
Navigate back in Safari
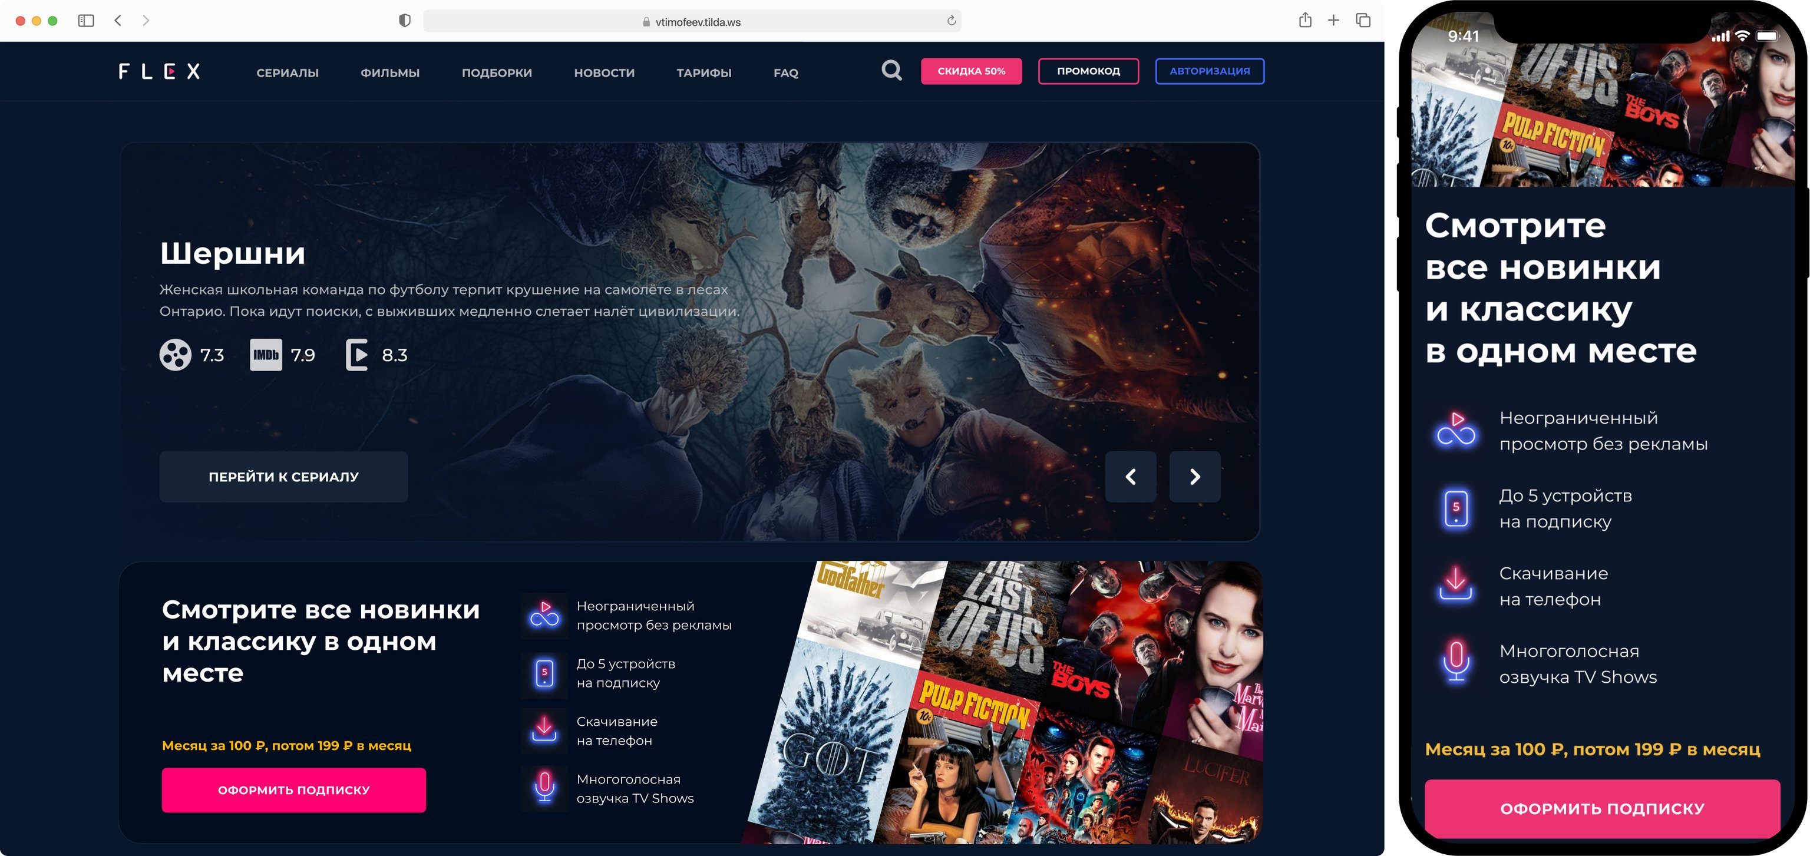pos(118,21)
